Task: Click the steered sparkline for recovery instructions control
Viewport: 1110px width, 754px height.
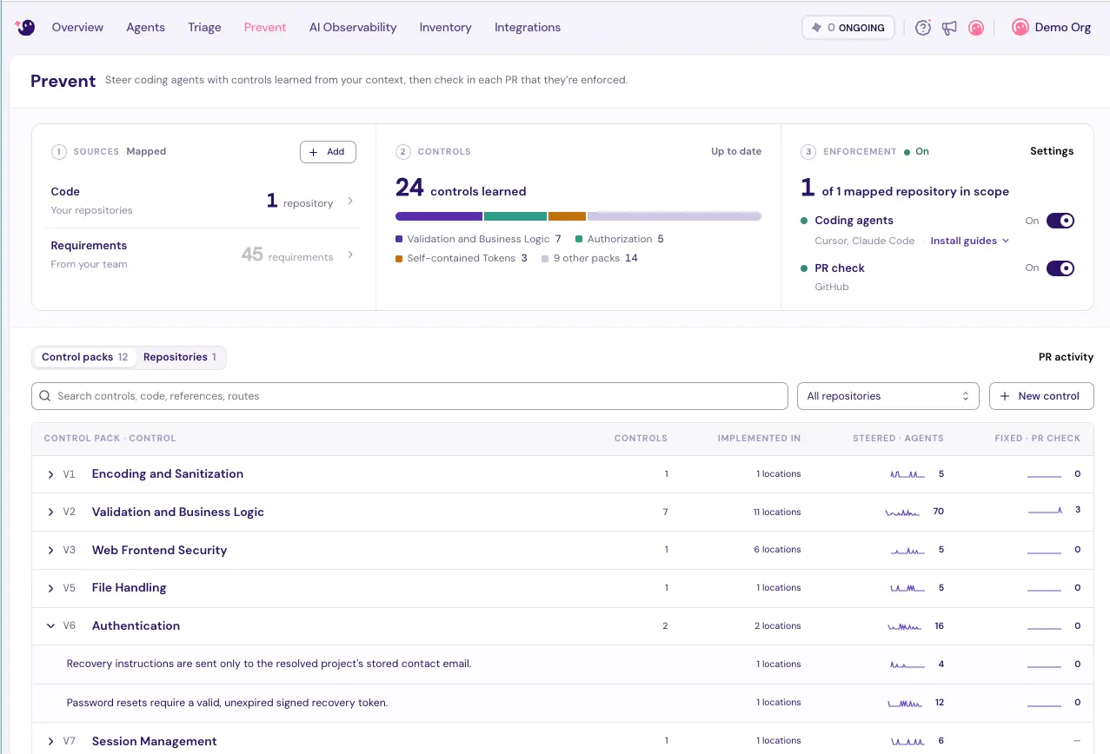Action: pyautogui.click(x=907, y=665)
